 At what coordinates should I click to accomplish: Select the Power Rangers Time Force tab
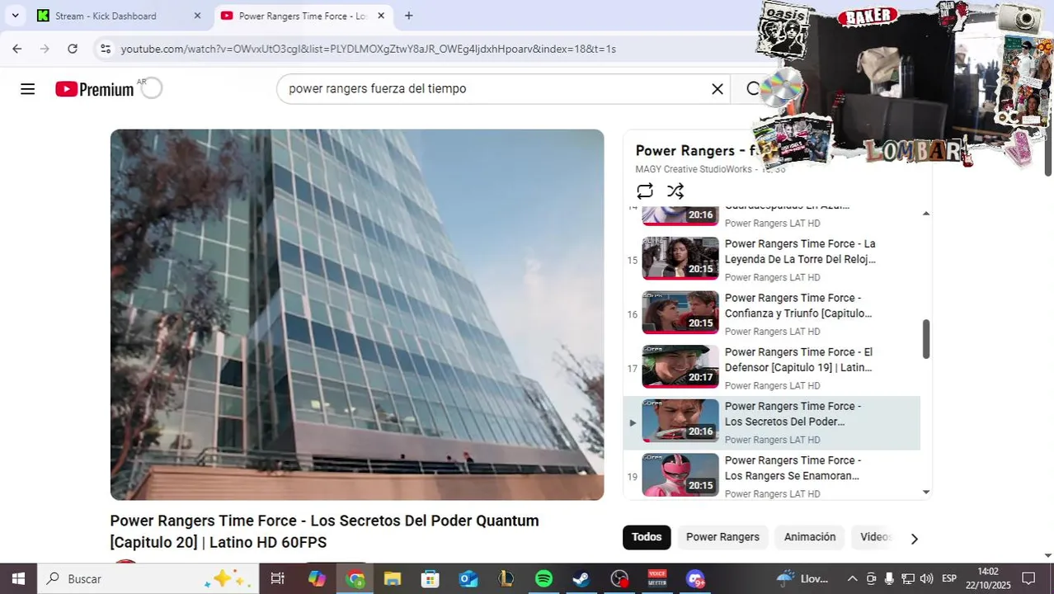coord(302,16)
